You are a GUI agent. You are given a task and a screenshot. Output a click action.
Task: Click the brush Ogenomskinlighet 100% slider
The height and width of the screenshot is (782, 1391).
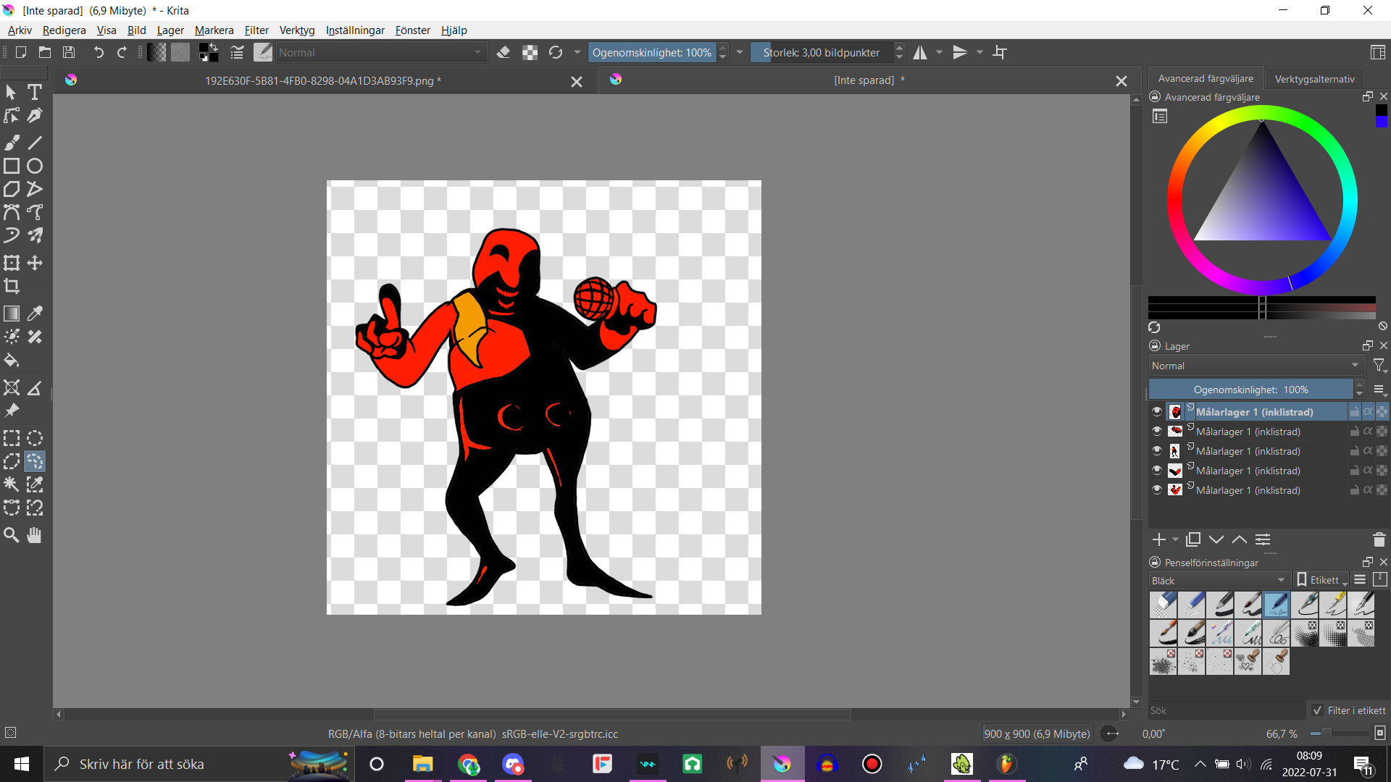[651, 52]
